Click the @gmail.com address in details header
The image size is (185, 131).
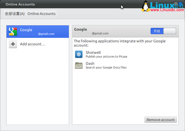(100, 33)
